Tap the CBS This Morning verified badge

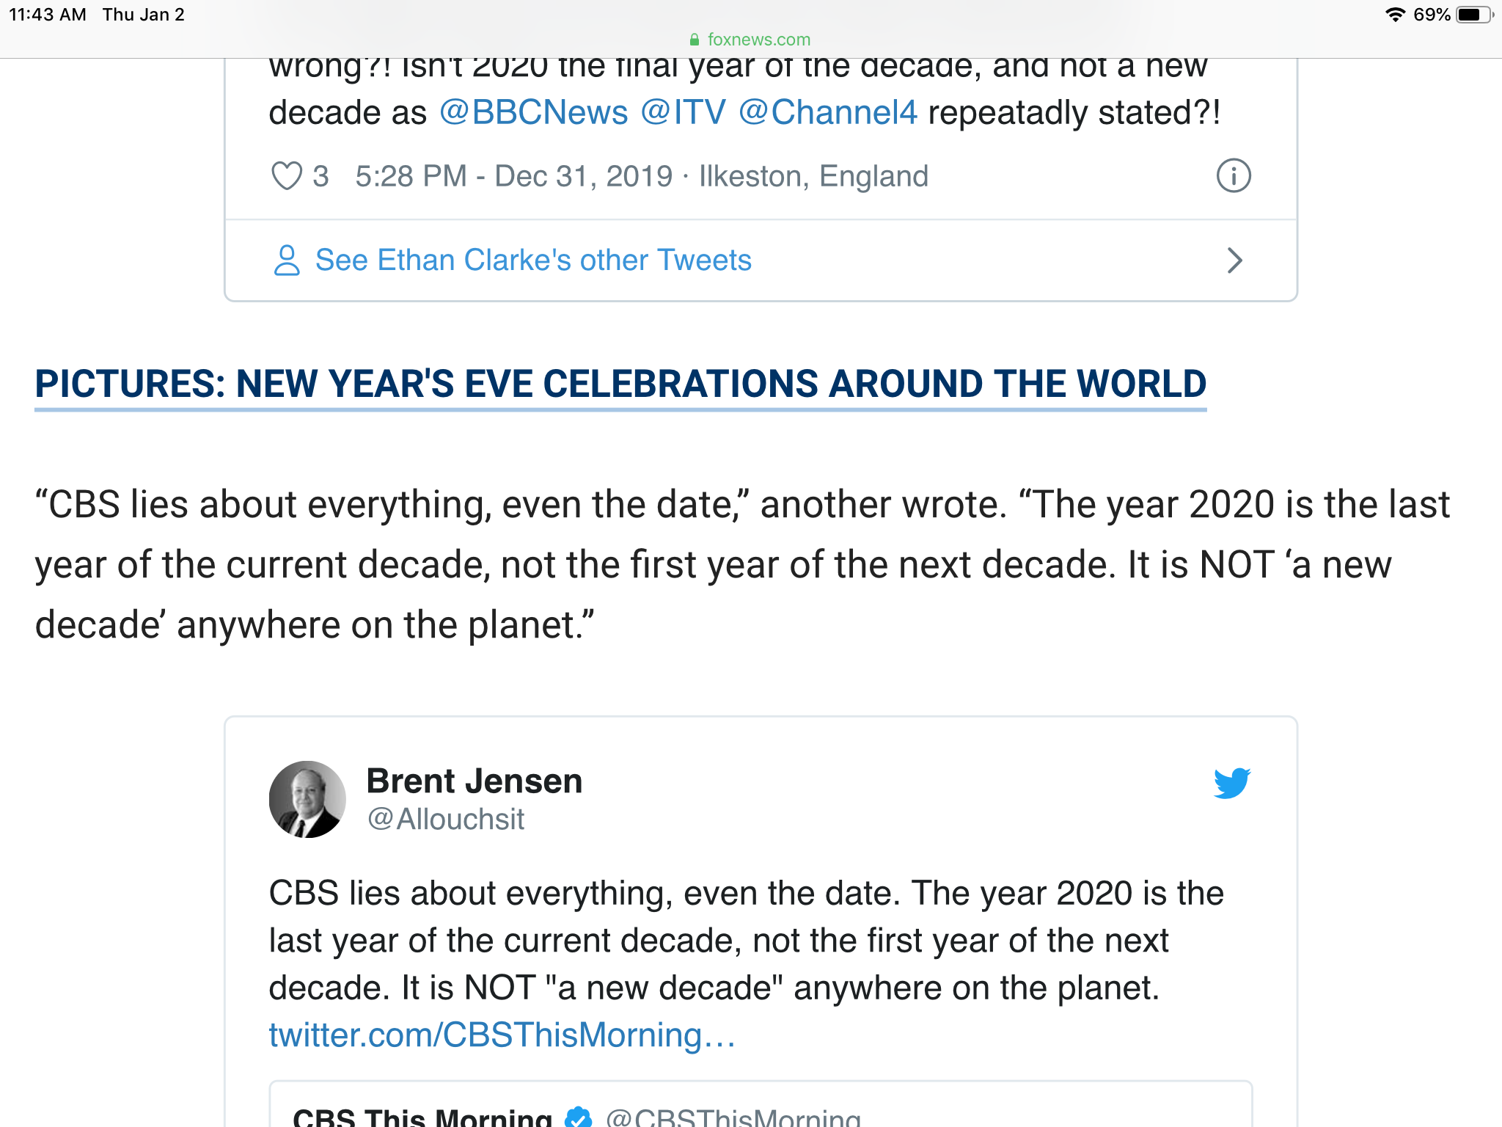(x=579, y=1117)
